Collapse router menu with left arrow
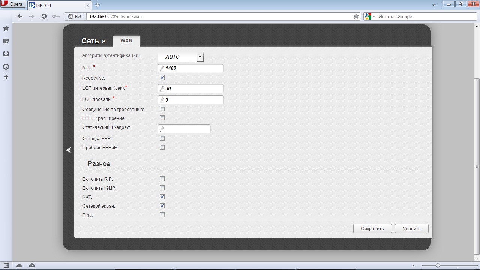480x270 pixels. click(x=69, y=150)
